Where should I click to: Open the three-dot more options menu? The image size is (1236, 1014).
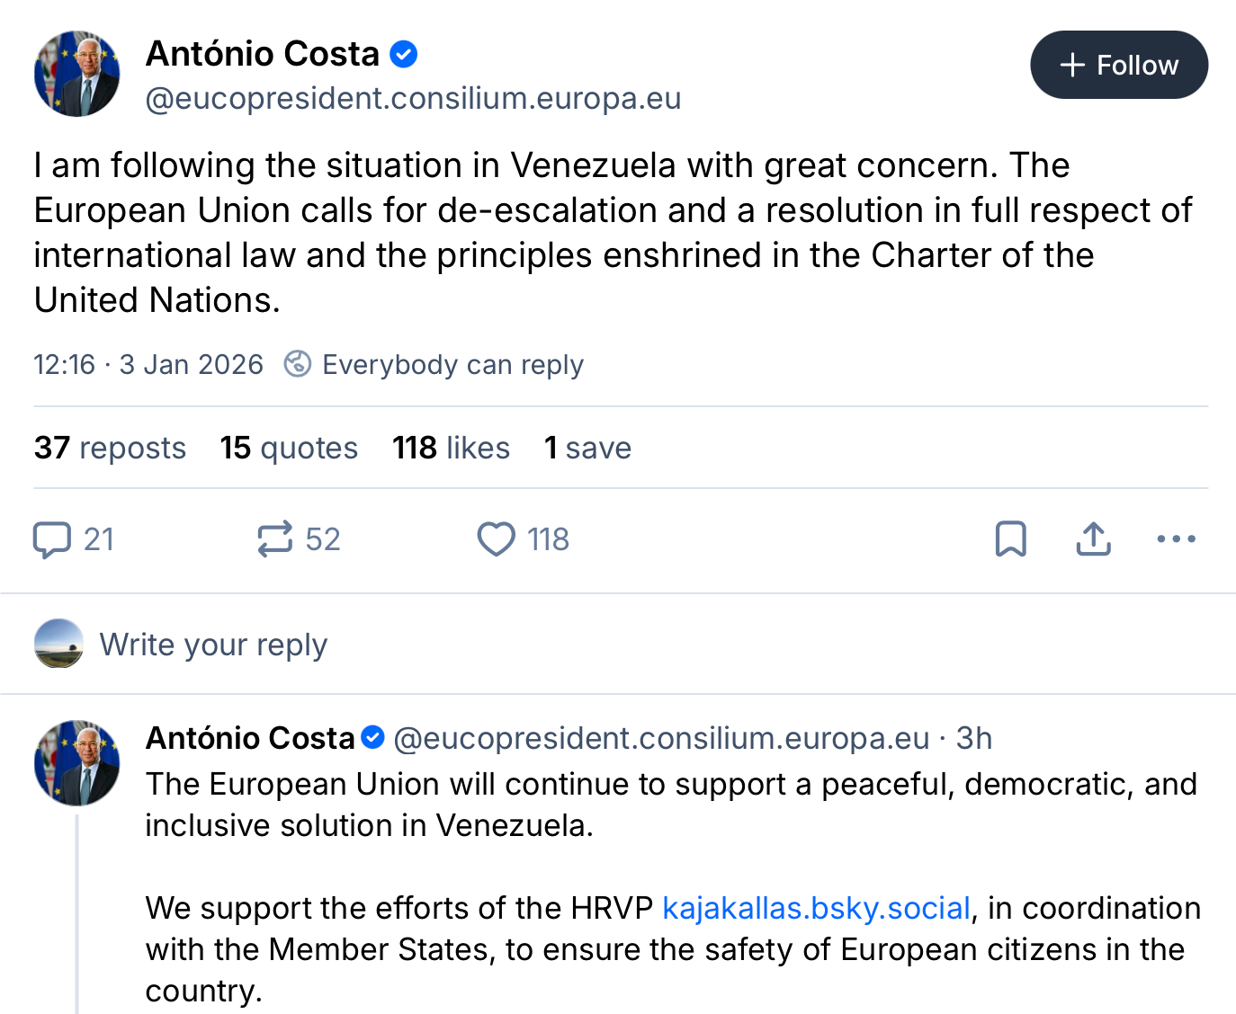tap(1176, 539)
